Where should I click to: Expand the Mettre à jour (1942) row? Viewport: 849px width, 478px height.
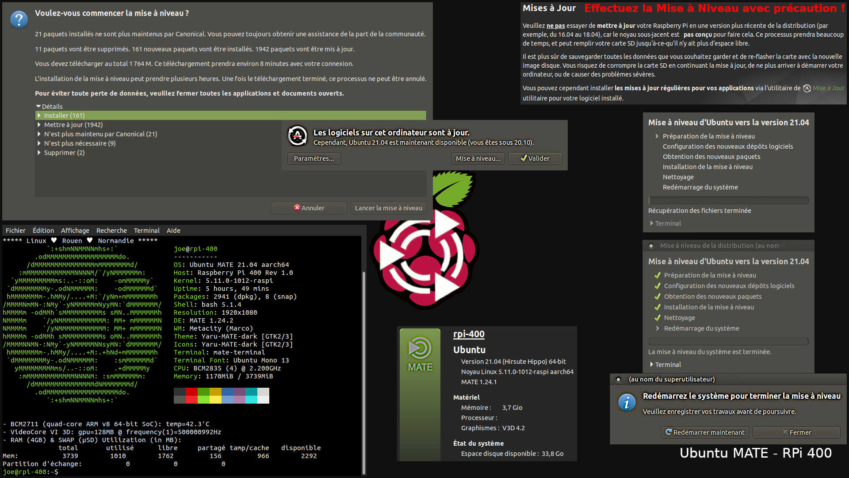click(39, 125)
